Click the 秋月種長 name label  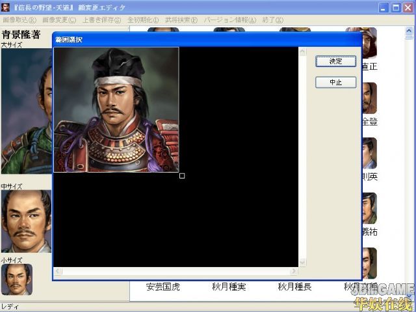(294, 287)
